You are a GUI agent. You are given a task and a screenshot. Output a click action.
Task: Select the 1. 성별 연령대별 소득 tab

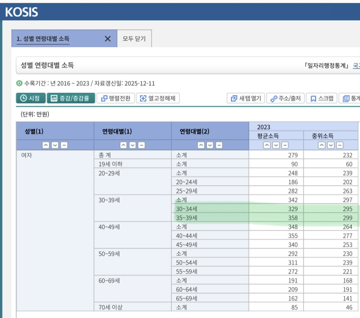pos(43,39)
